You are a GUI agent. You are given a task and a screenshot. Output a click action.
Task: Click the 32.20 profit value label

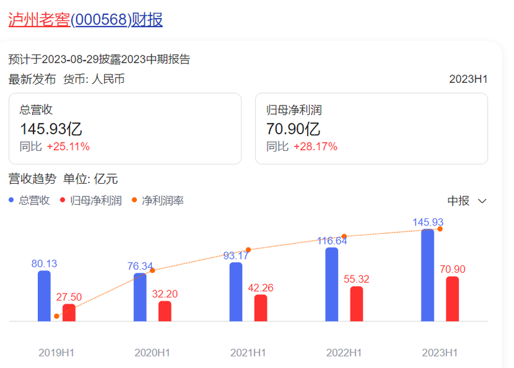pos(165,294)
